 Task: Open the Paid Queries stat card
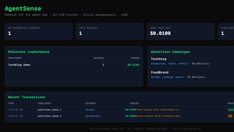[110, 31]
